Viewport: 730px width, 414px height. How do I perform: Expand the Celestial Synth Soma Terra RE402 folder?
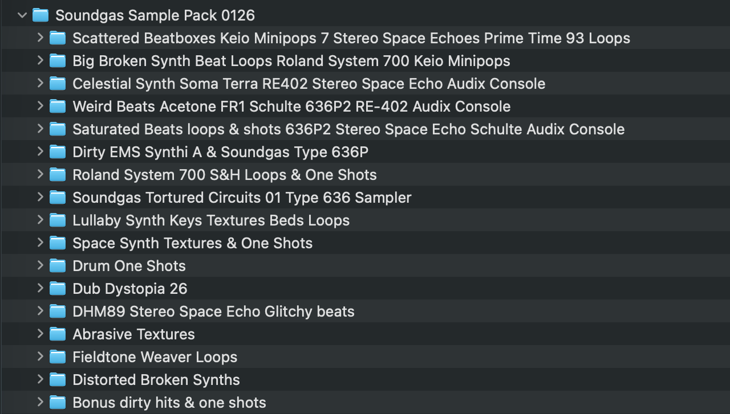[x=40, y=84]
